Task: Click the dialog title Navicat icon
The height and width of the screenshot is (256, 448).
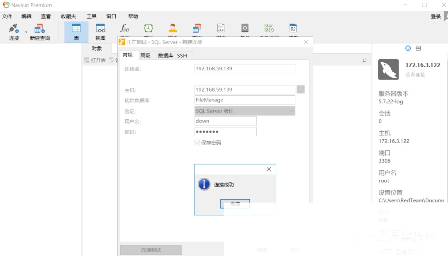Action: (122, 42)
